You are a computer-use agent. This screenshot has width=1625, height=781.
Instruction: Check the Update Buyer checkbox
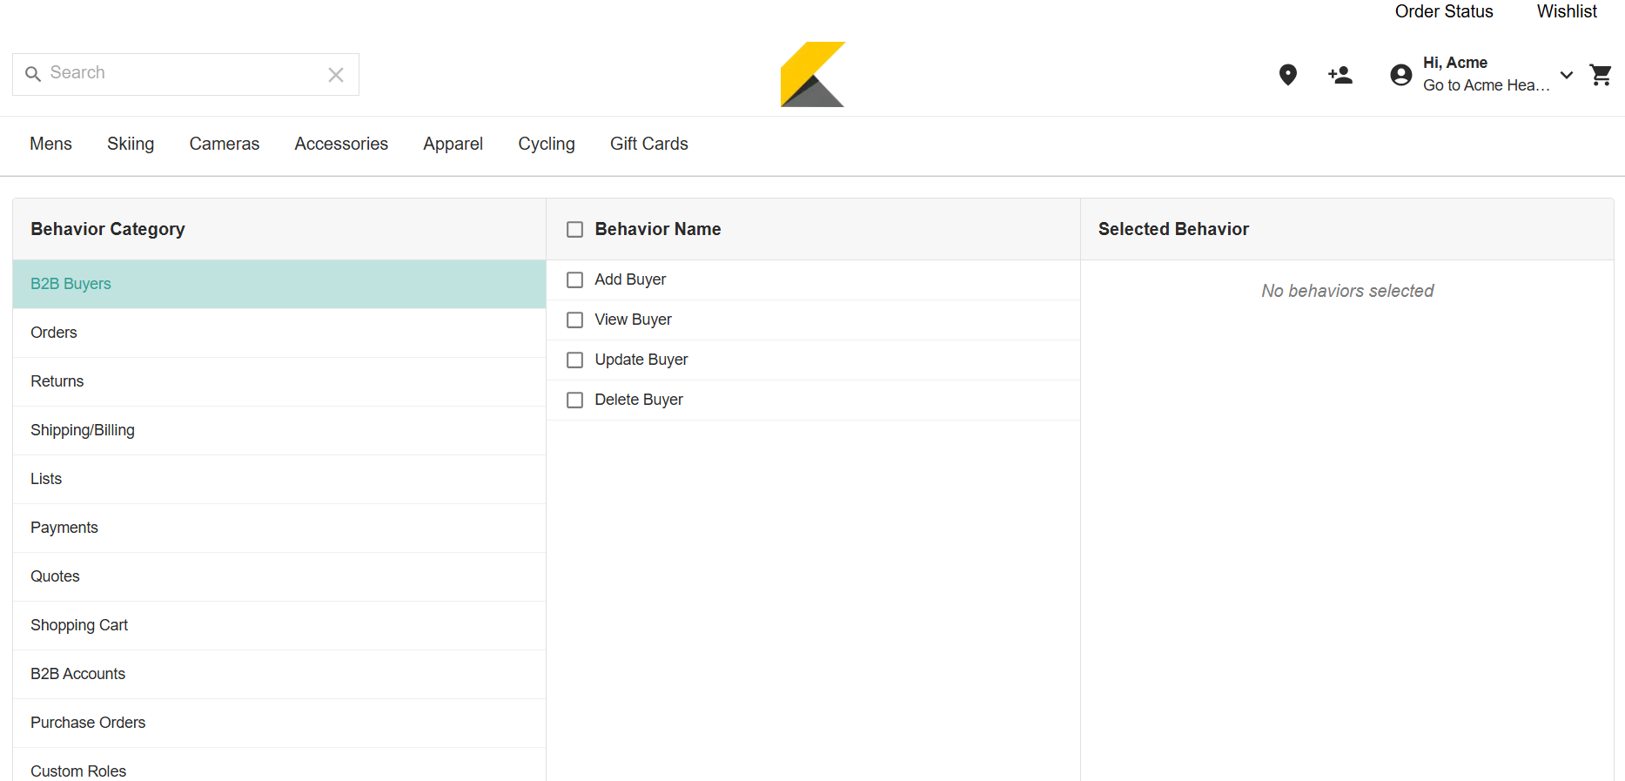click(574, 360)
